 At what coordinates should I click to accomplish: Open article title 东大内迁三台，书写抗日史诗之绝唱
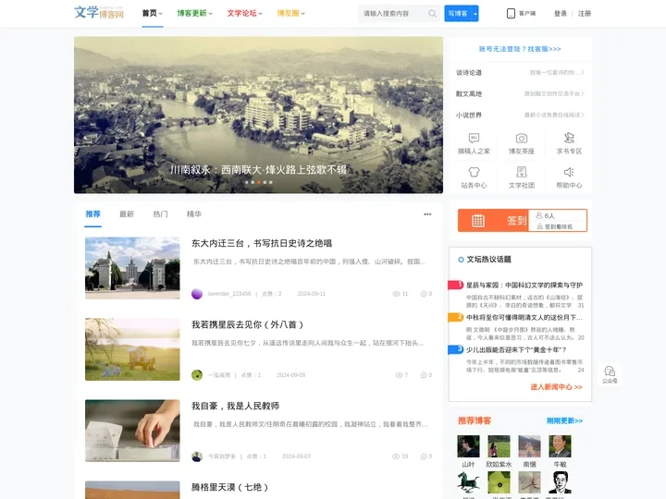[x=262, y=244]
